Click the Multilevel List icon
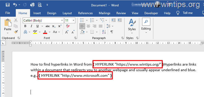The image size is (204, 97). [x=102, y=20]
